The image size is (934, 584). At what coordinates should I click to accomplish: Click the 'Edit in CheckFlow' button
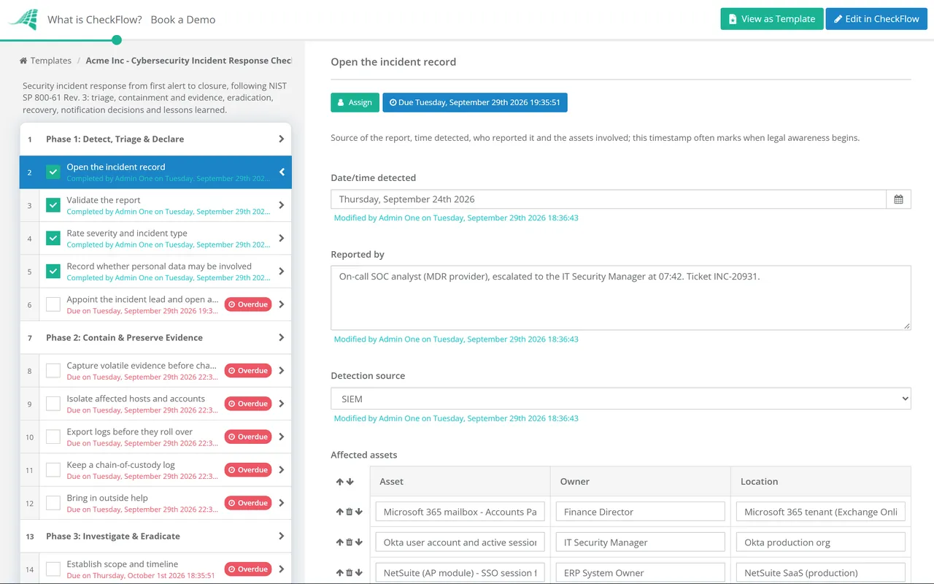click(876, 19)
